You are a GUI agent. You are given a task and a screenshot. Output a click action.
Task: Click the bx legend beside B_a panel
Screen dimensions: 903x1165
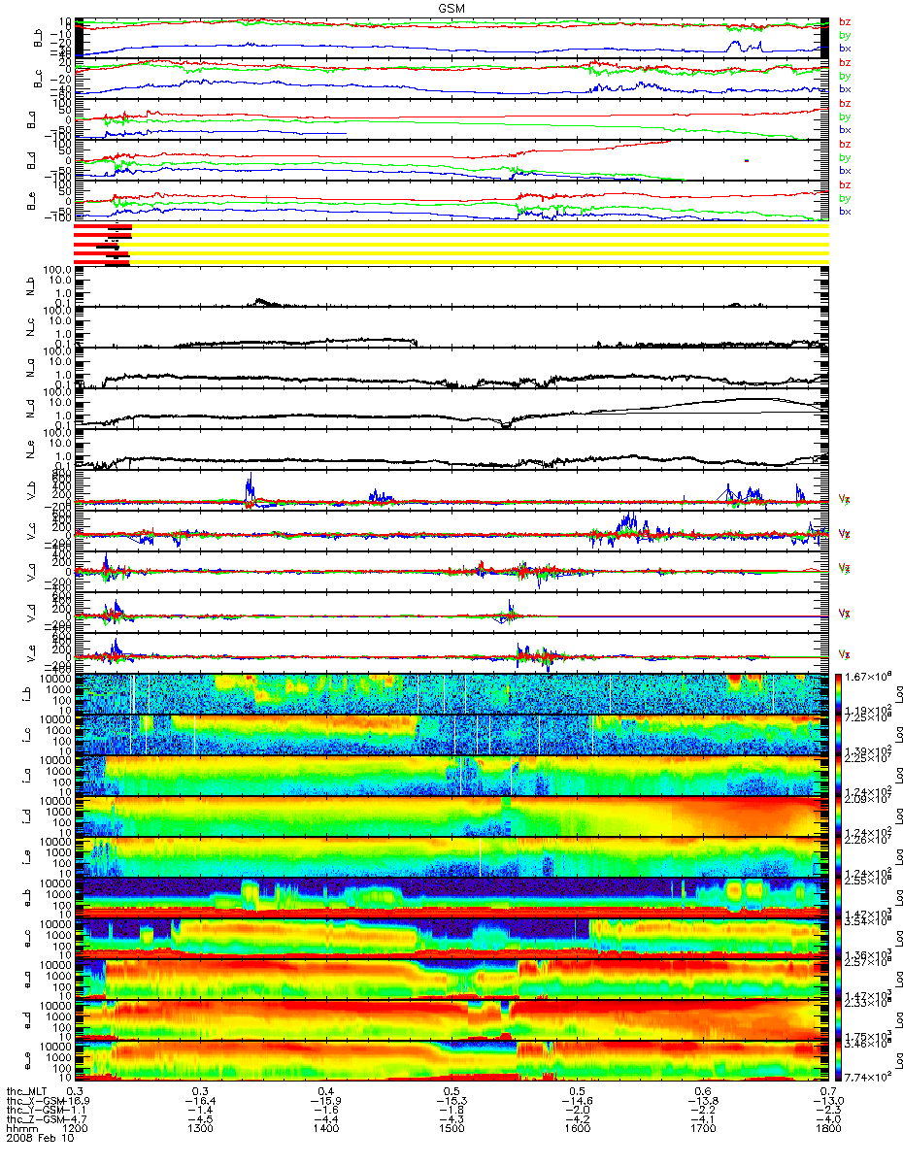(846, 130)
